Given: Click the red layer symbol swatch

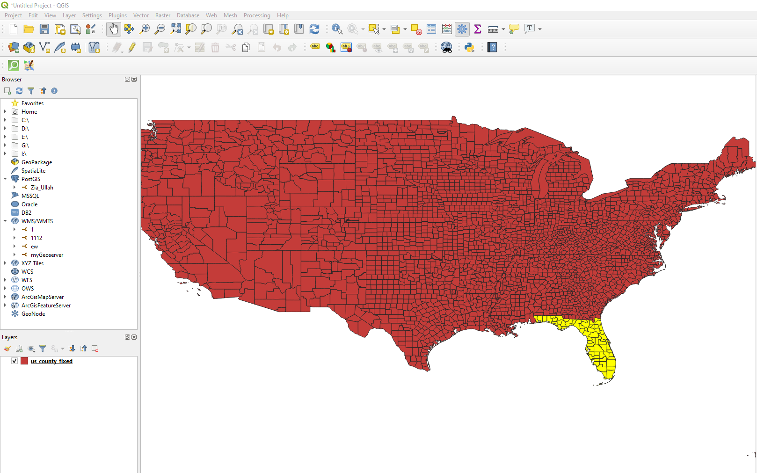Looking at the screenshot, I should [24, 361].
